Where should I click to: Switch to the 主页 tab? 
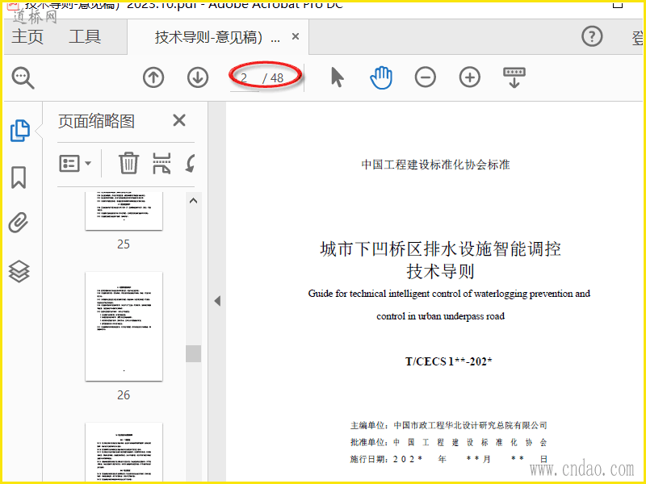coord(27,36)
